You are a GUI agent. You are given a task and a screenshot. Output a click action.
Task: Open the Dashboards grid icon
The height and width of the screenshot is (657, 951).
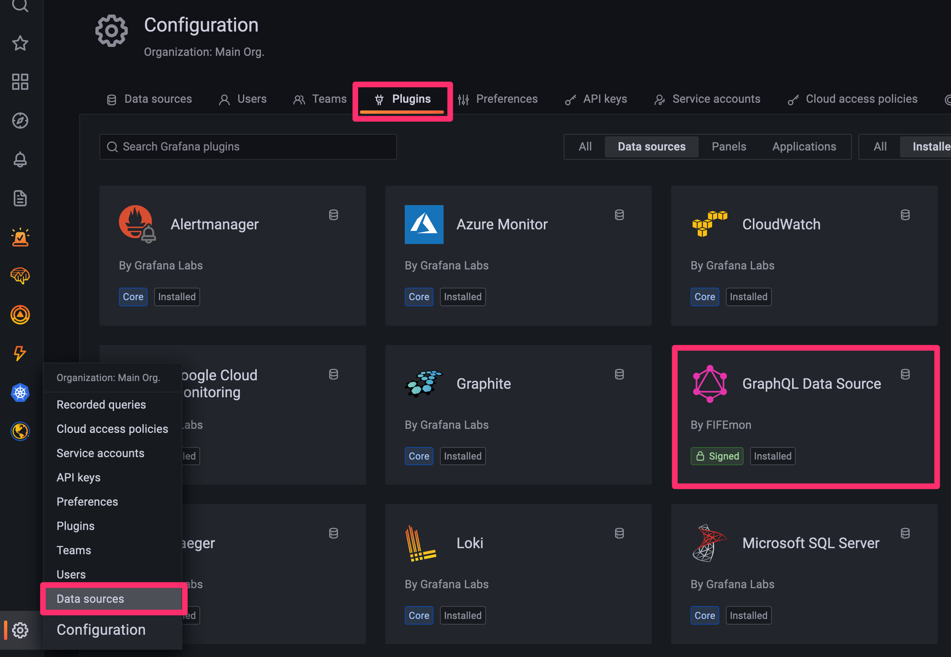pos(20,82)
